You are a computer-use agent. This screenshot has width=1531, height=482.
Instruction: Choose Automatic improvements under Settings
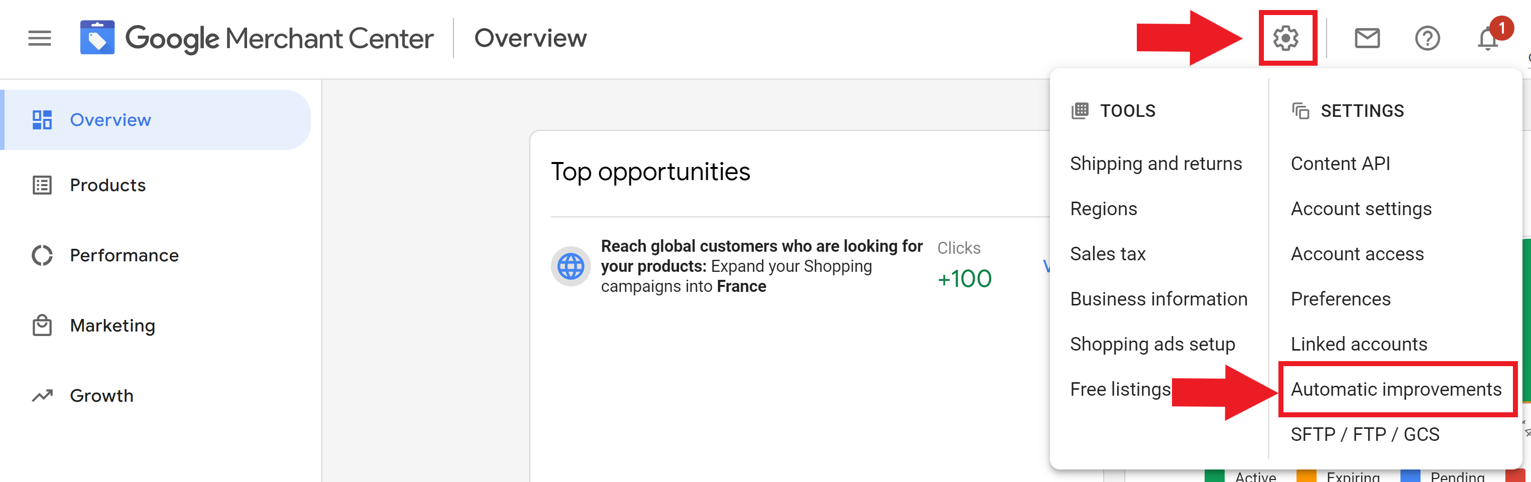[x=1395, y=389]
